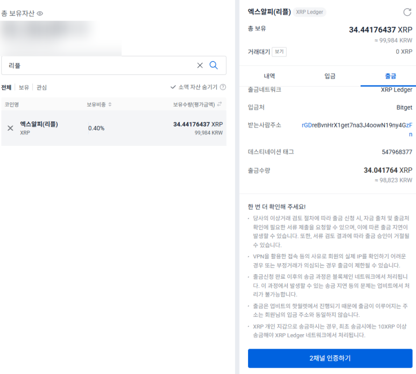This screenshot has width=416, height=374.
Task: Click the recipient address link rGDreBvn…
Action: tap(357, 130)
